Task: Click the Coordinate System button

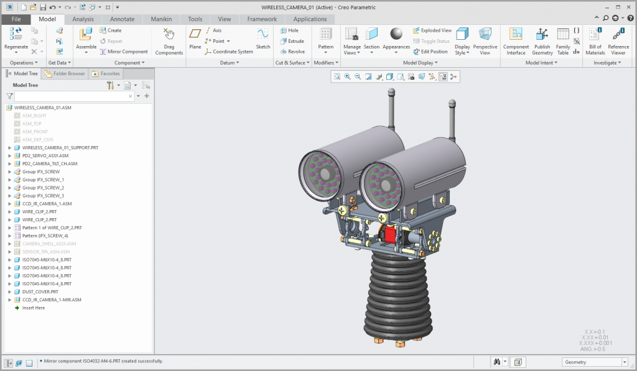Action: [x=229, y=52]
